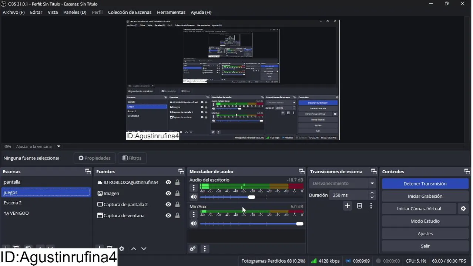The width and height of the screenshot is (473, 266).
Task: Click the image source icon for Imagen
Action: coord(100,193)
